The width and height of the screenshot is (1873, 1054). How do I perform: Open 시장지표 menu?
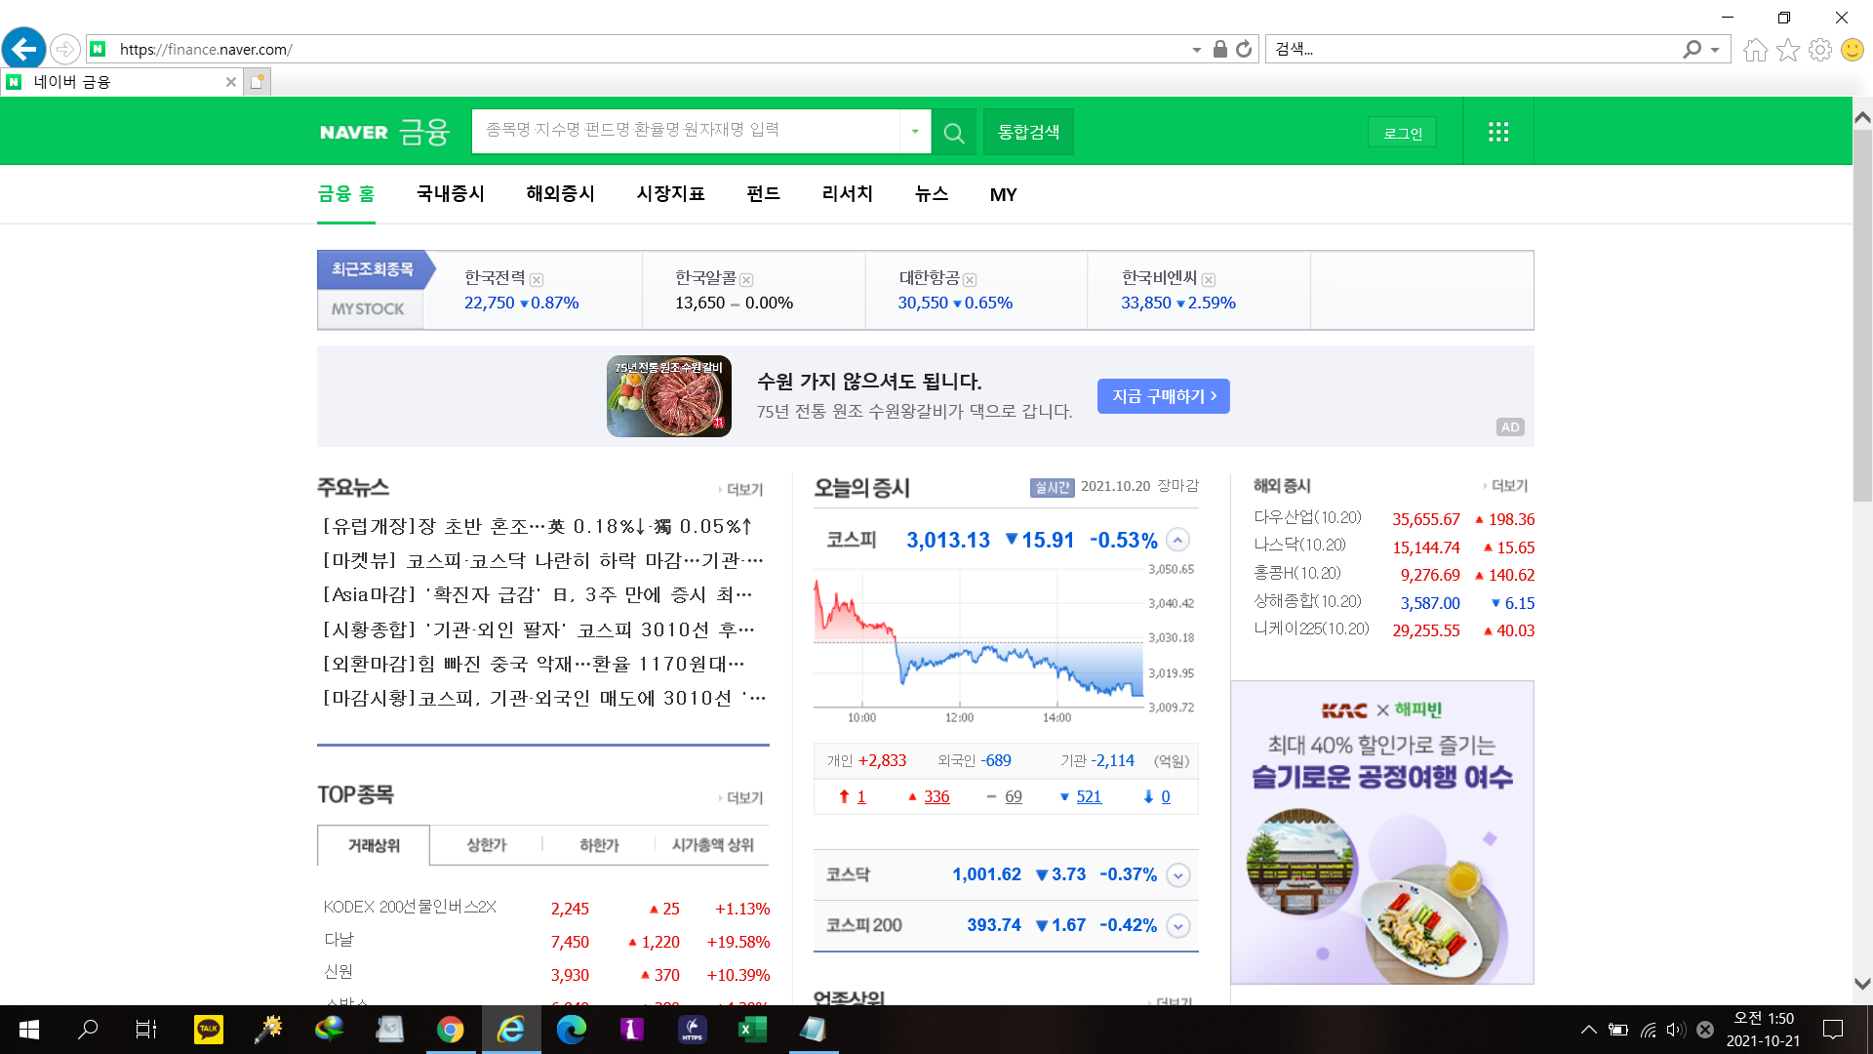(x=671, y=194)
